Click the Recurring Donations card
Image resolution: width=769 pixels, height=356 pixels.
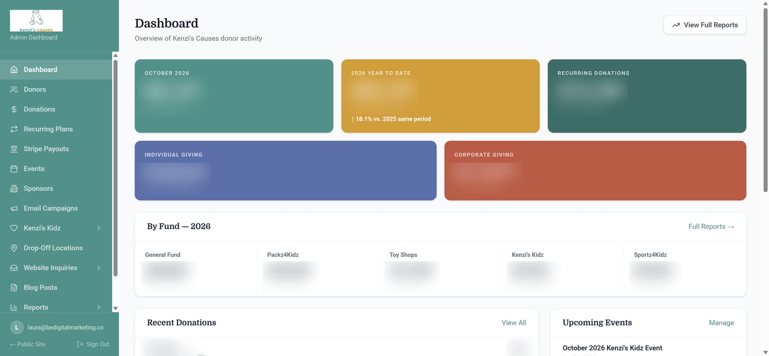tap(646, 96)
